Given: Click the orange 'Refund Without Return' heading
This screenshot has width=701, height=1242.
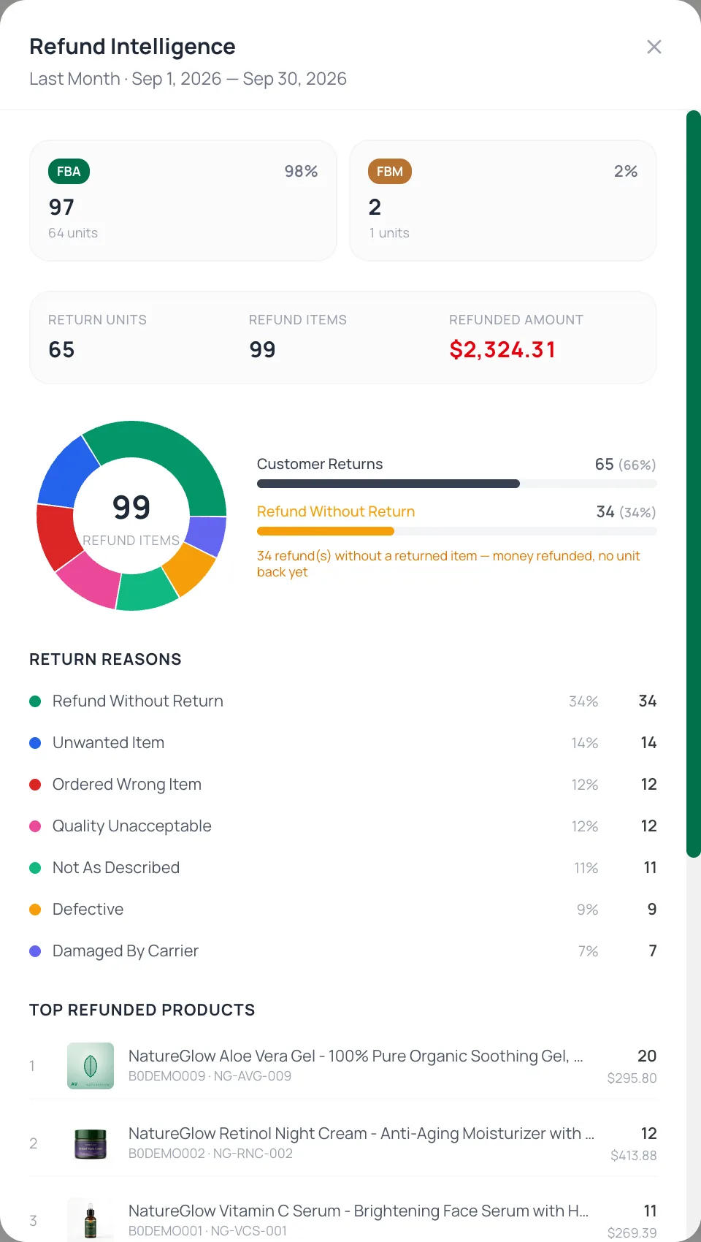Looking at the screenshot, I should [336, 512].
